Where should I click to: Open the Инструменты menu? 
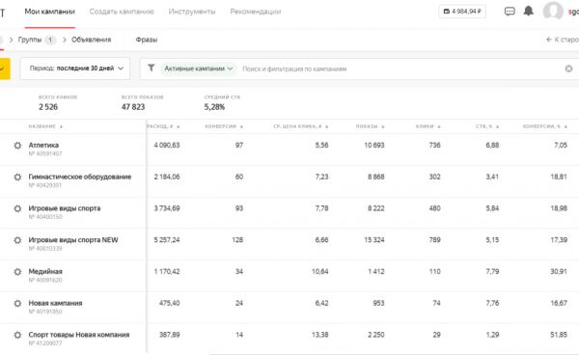[x=192, y=12]
